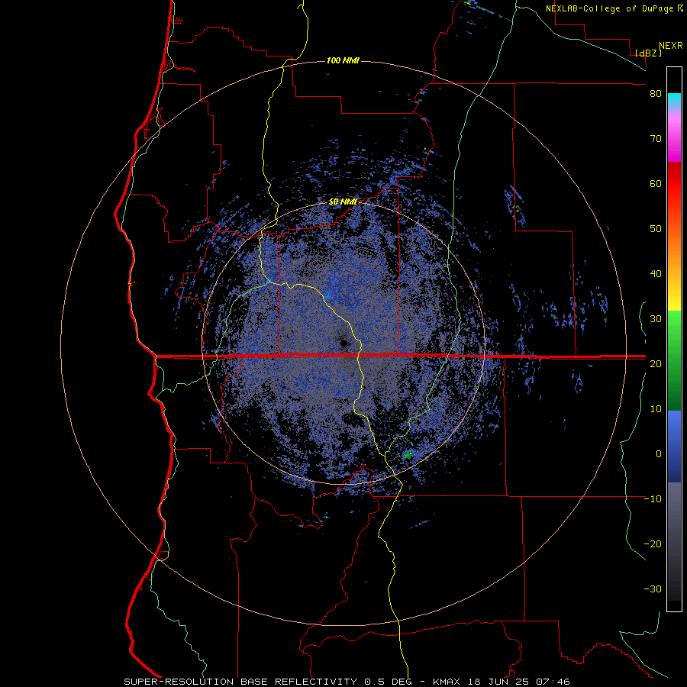Viewport: 687px width, 687px height.
Task: Pick the green segment of the color bar
Action: tap(674, 360)
